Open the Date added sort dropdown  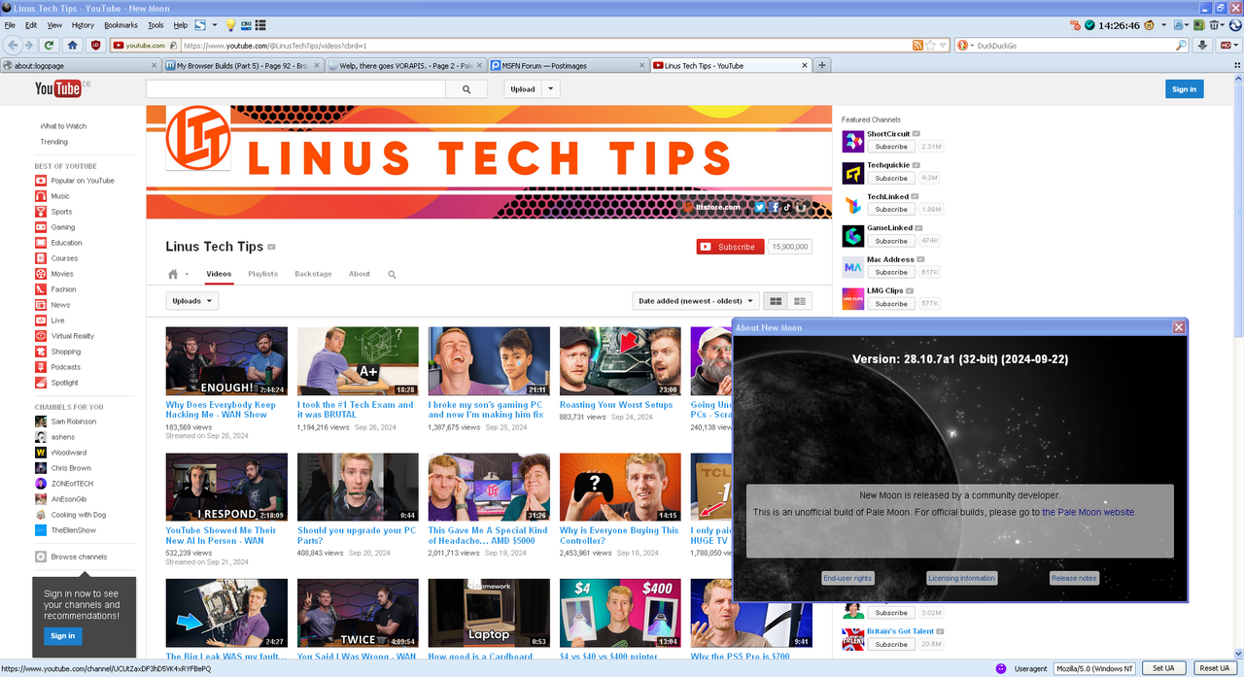pos(695,301)
